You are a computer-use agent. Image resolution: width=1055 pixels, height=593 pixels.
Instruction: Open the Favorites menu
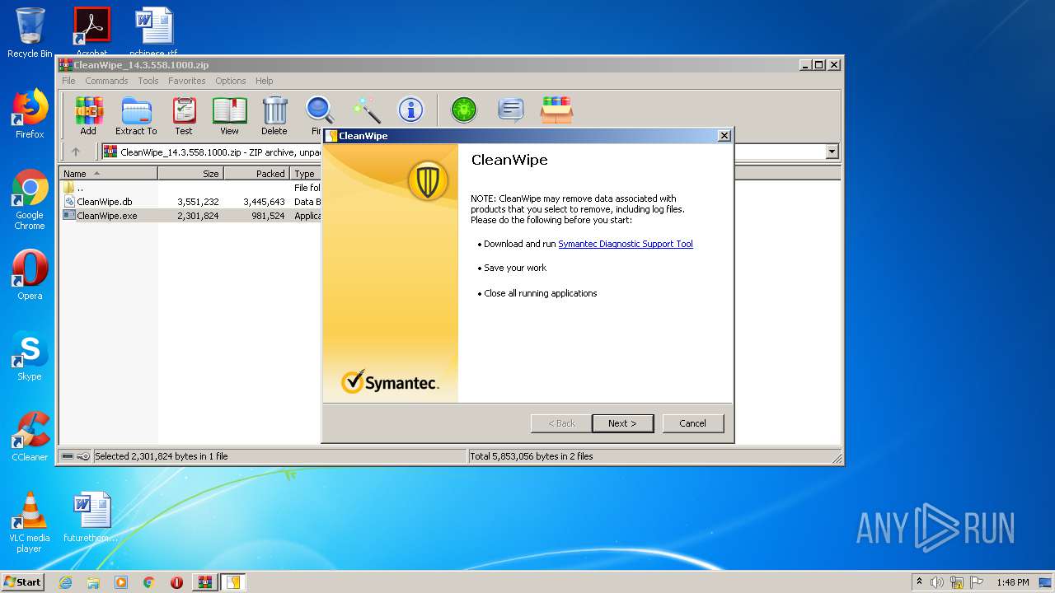pyautogui.click(x=187, y=81)
